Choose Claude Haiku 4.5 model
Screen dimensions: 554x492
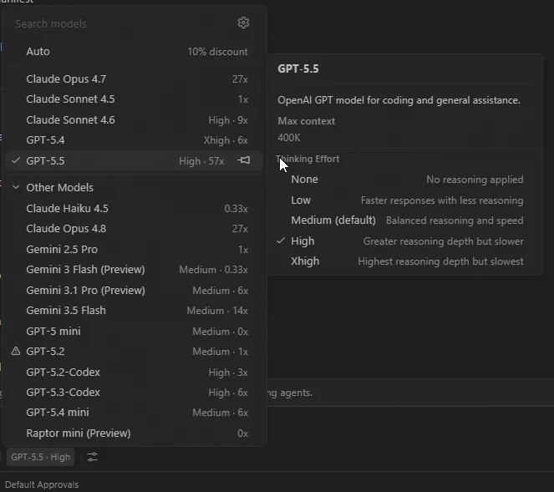pos(135,208)
